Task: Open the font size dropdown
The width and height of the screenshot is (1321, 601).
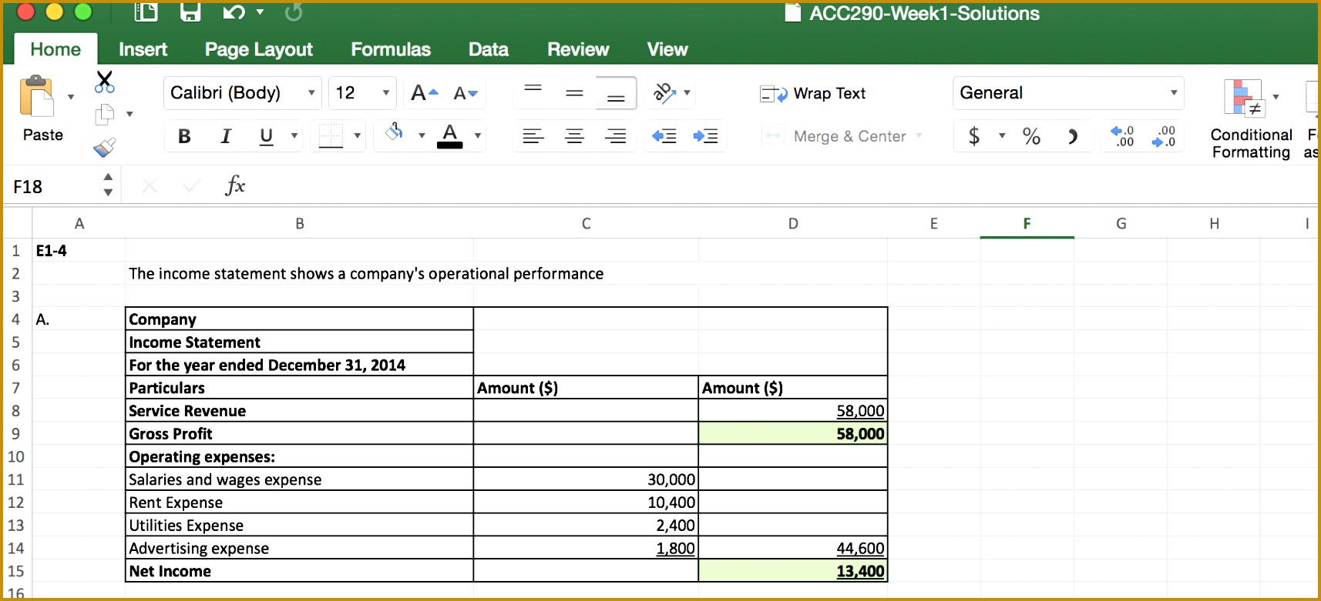Action: tap(385, 93)
